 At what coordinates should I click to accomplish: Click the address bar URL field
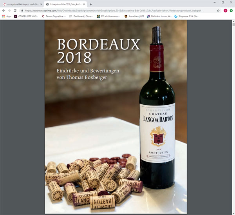click(113, 11)
